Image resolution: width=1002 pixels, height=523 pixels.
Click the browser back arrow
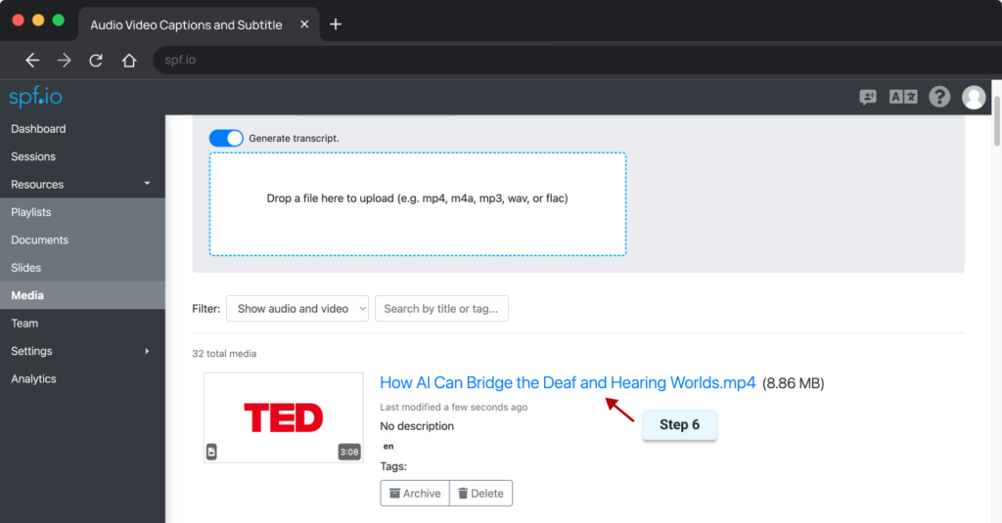[x=32, y=61]
